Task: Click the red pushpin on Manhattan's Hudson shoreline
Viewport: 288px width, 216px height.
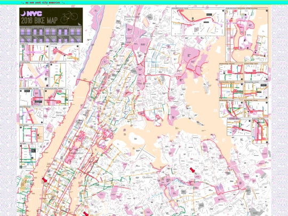Action: pyautogui.click(x=44, y=180)
